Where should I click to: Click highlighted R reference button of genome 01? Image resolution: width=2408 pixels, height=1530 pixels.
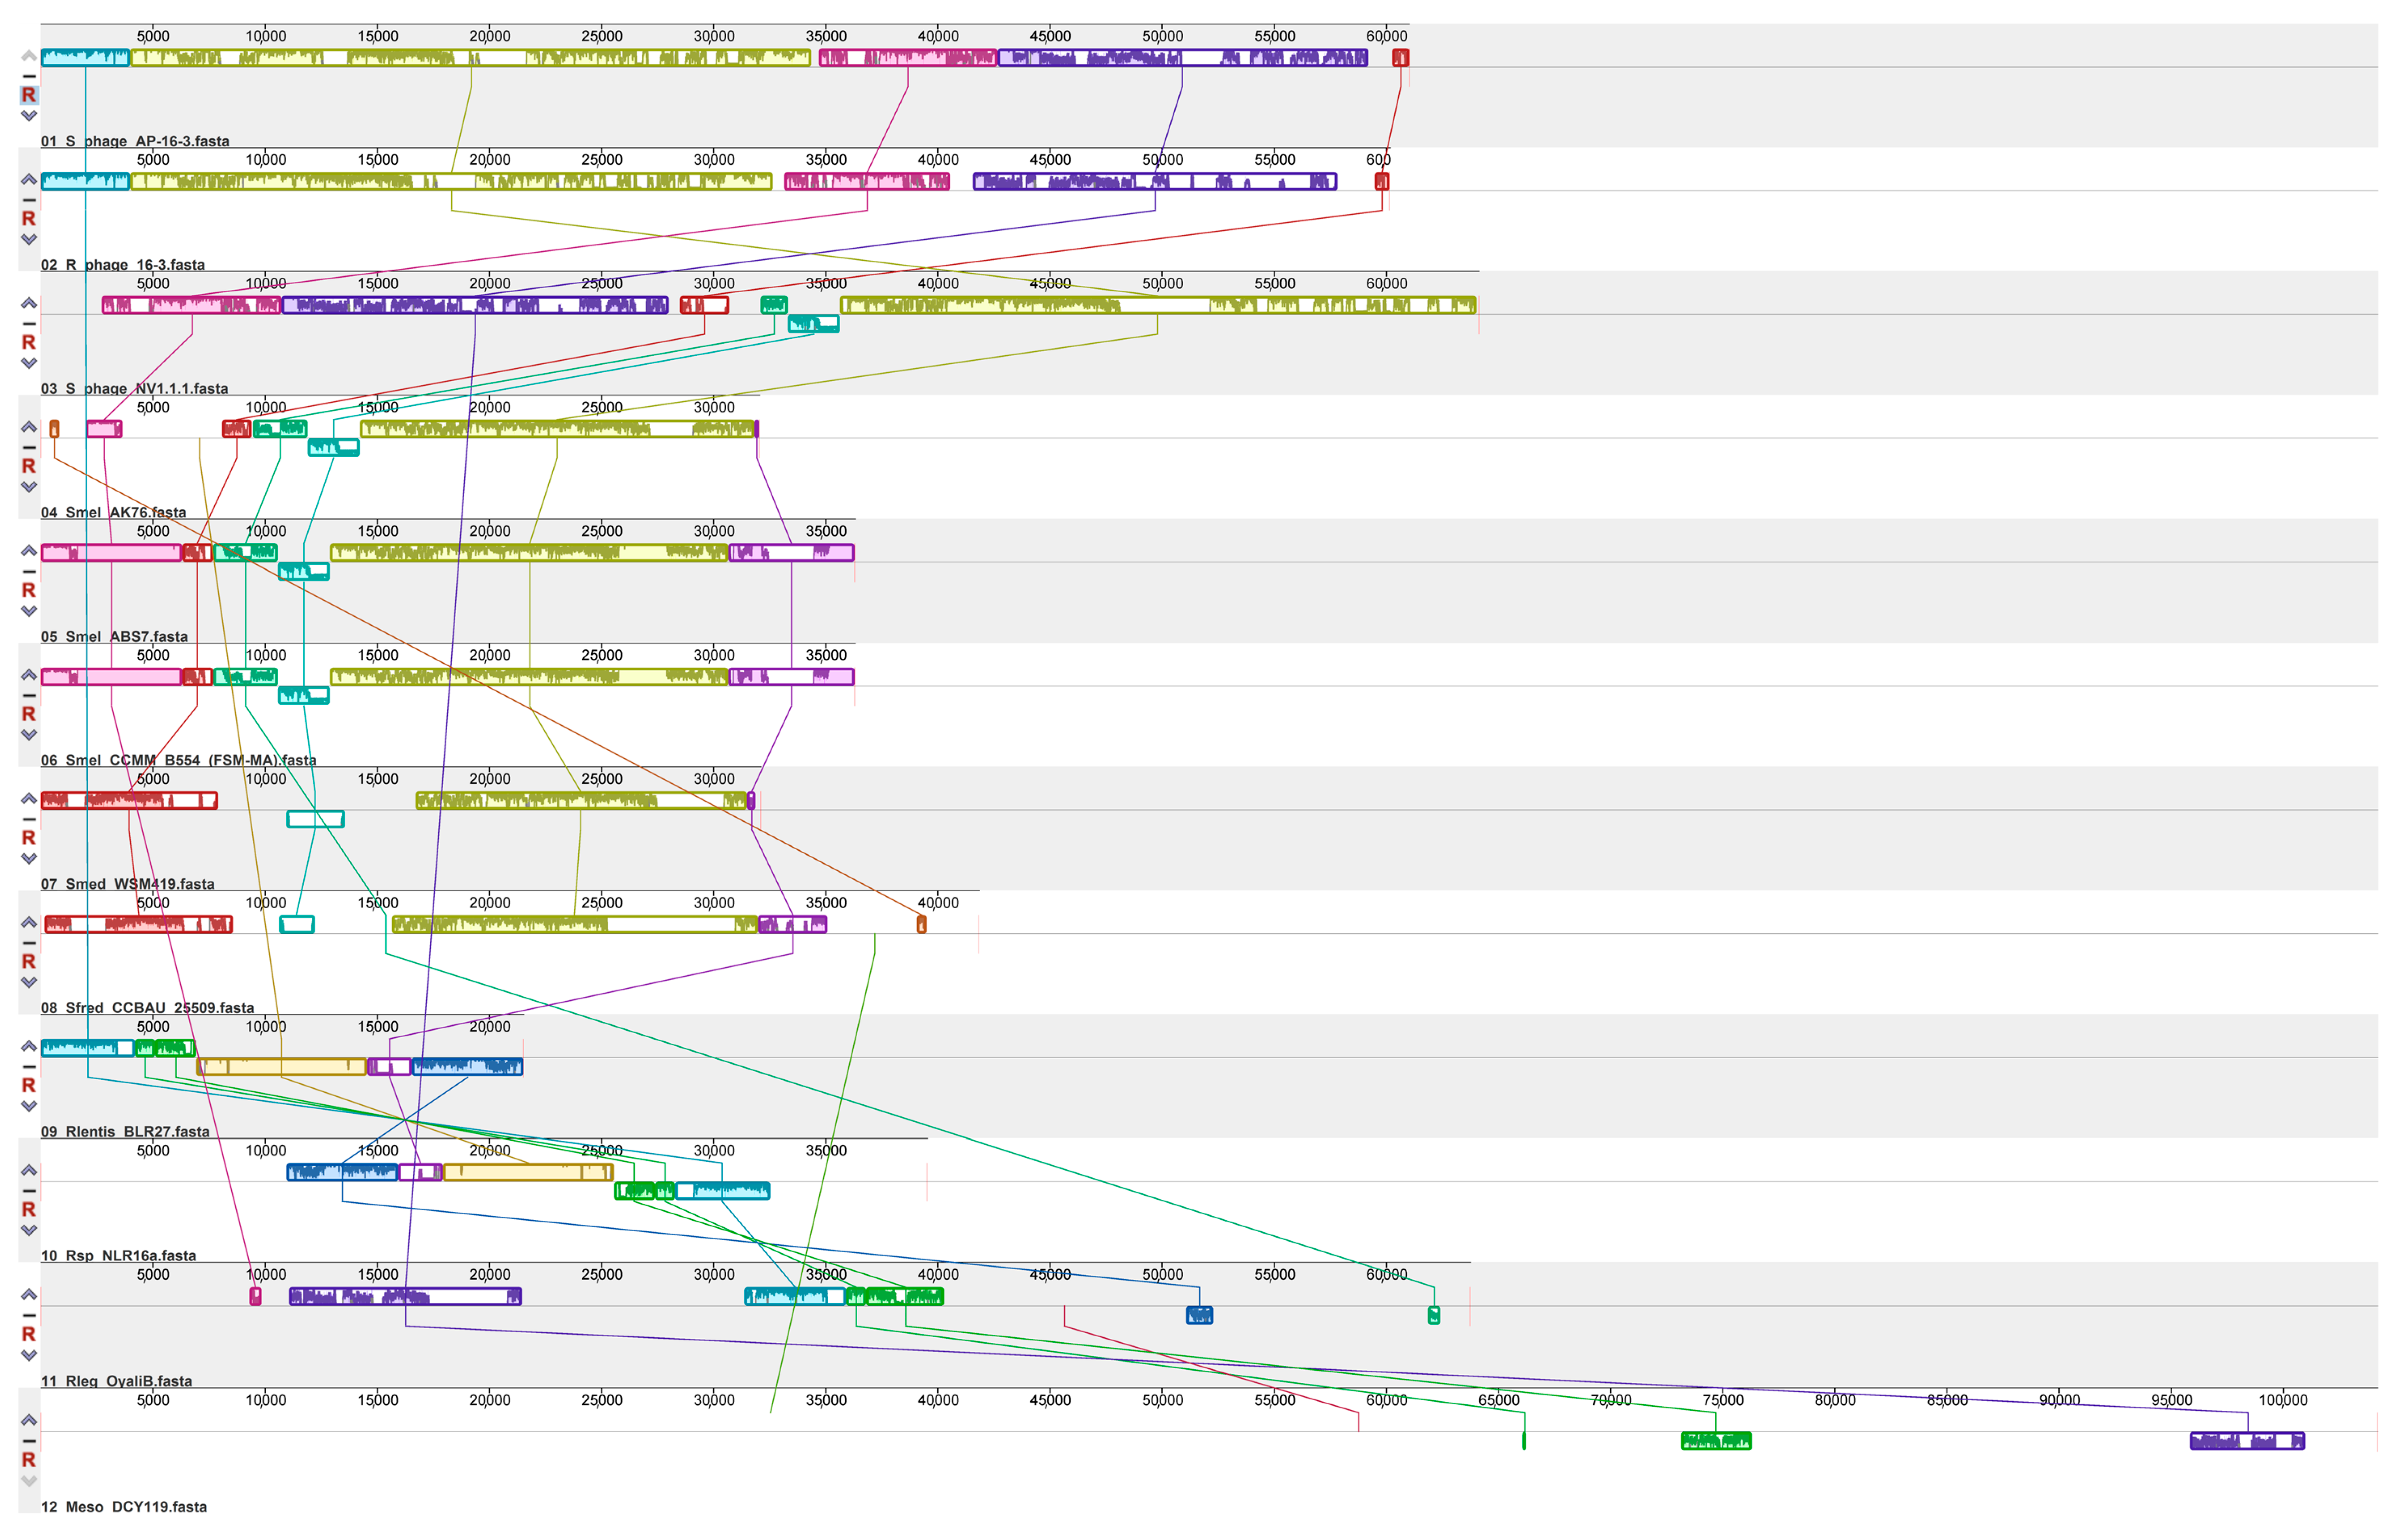pyautogui.click(x=29, y=95)
